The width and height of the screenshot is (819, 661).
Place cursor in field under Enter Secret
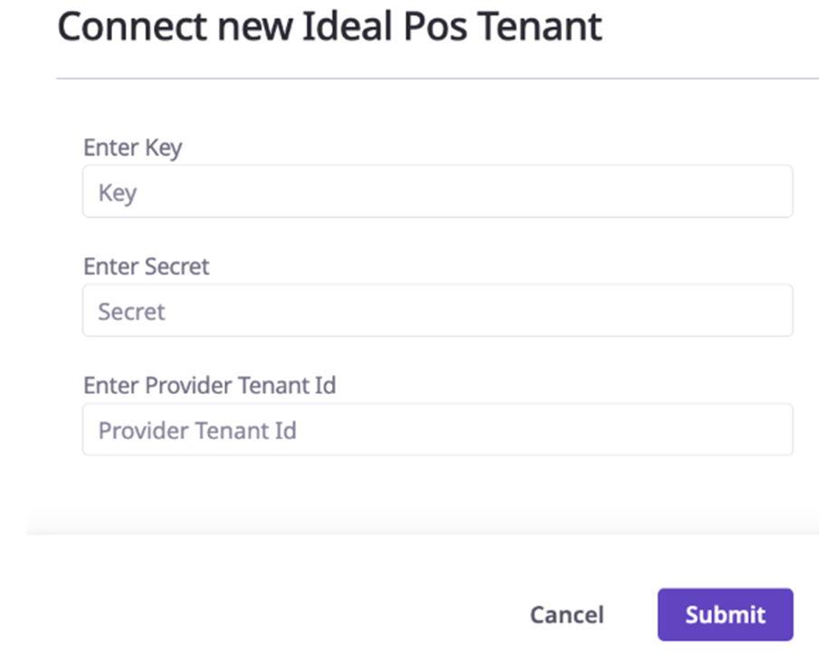click(x=437, y=311)
